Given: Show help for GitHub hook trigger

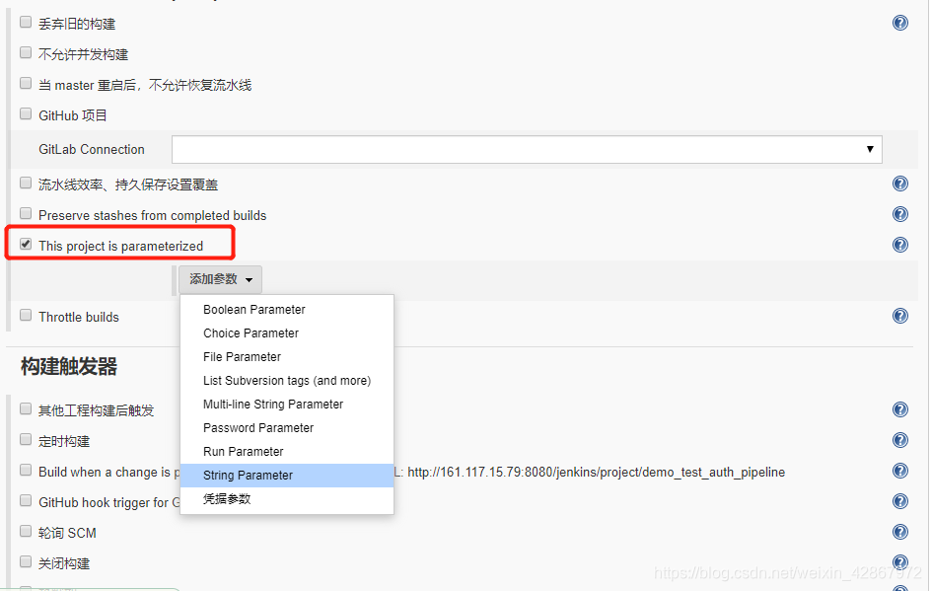Looking at the screenshot, I should pyautogui.click(x=900, y=501).
